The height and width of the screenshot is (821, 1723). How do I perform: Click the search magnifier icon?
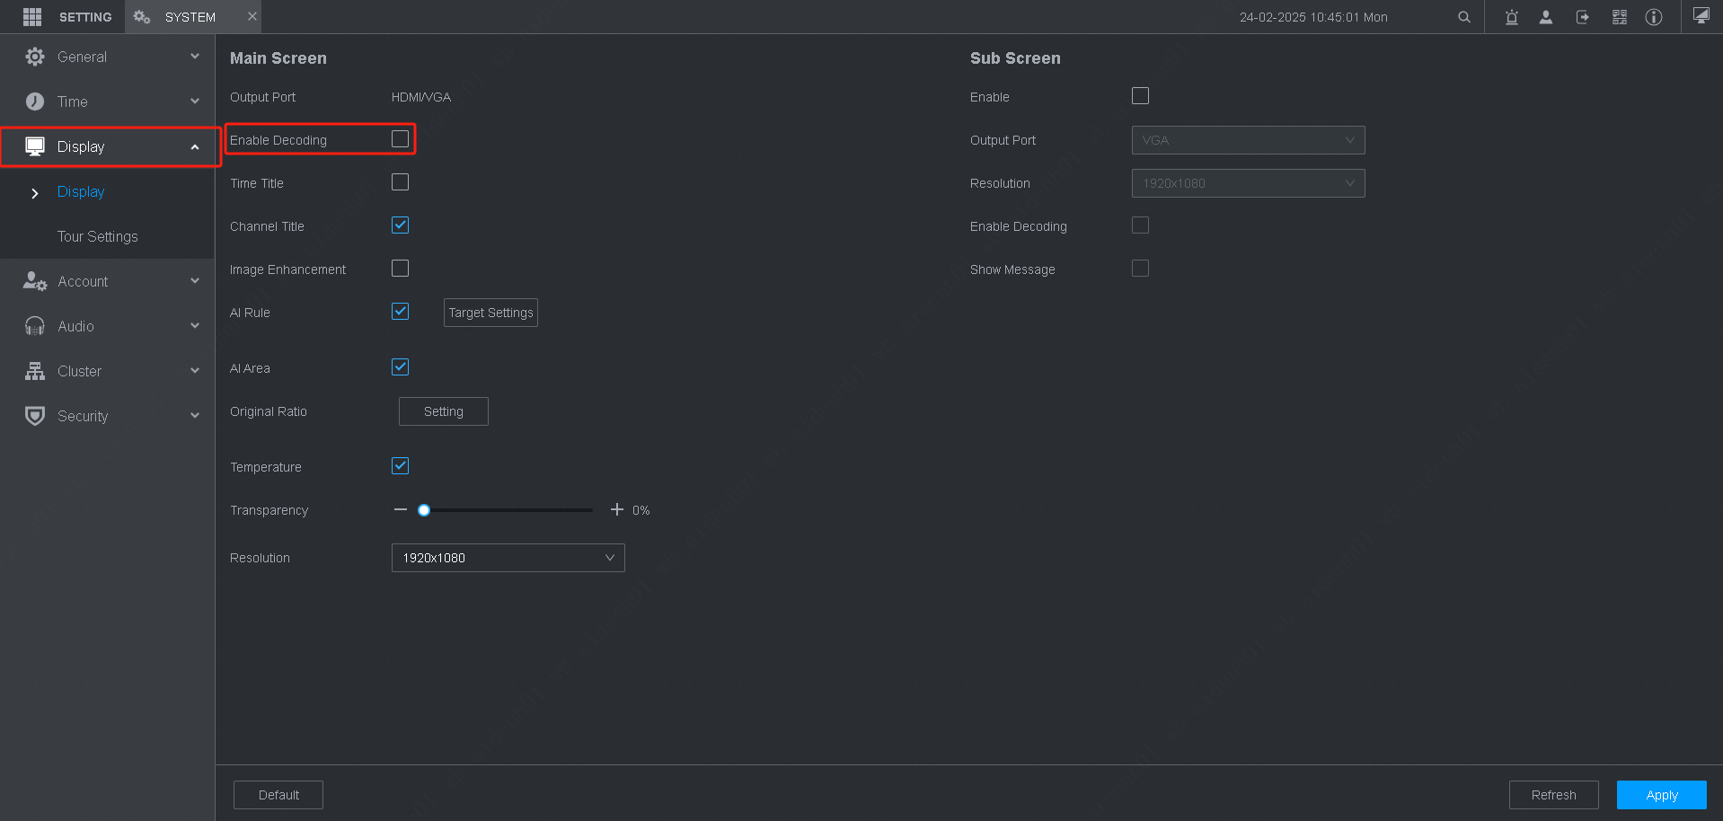tap(1464, 17)
